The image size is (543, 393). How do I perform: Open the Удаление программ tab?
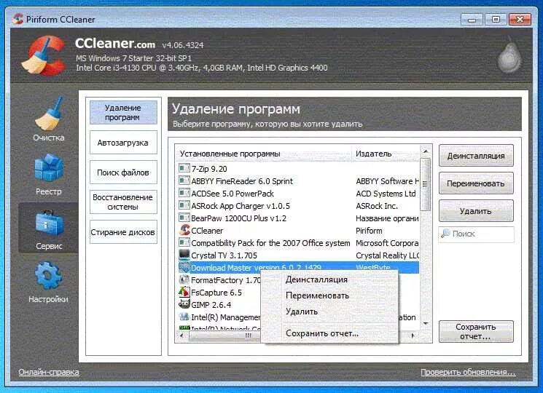(x=123, y=112)
